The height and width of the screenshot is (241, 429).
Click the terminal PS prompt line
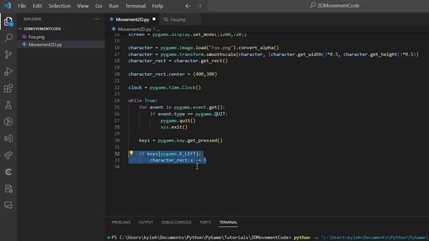(268, 238)
